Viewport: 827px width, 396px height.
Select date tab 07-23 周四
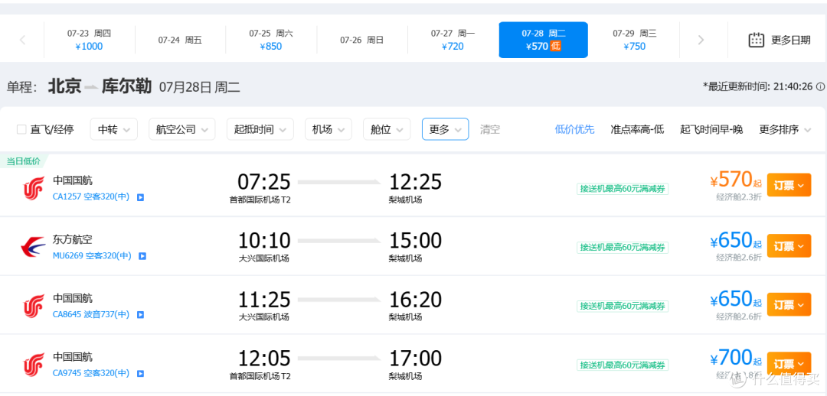coord(89,40)
